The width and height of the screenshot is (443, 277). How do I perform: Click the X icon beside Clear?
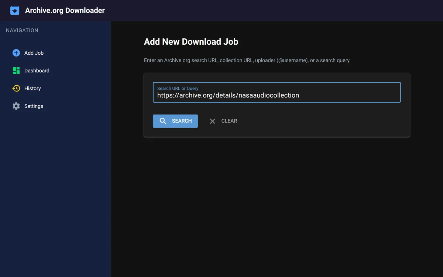click(212, 121)
